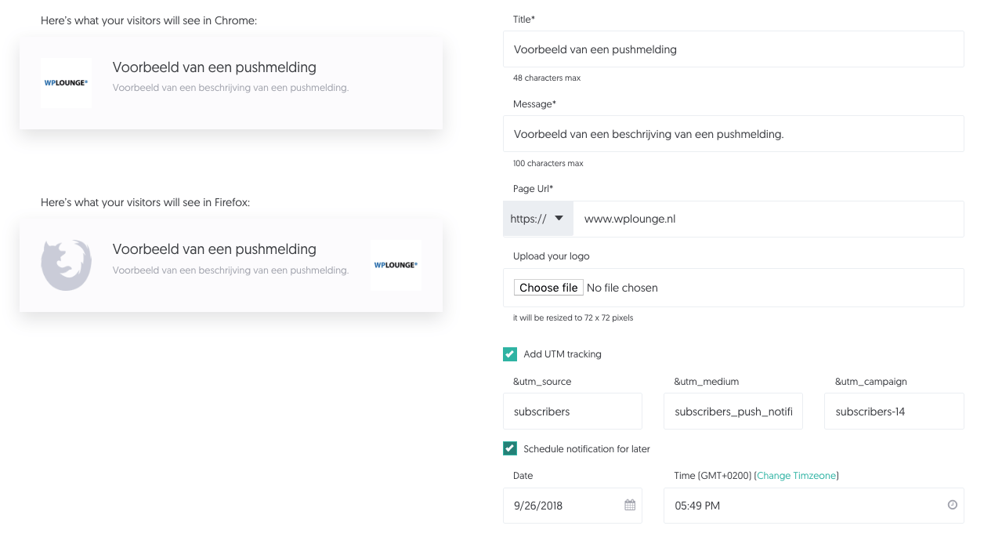984x544 pixels.
Task: Click the Chrome notification preview title
Action: 215,67
